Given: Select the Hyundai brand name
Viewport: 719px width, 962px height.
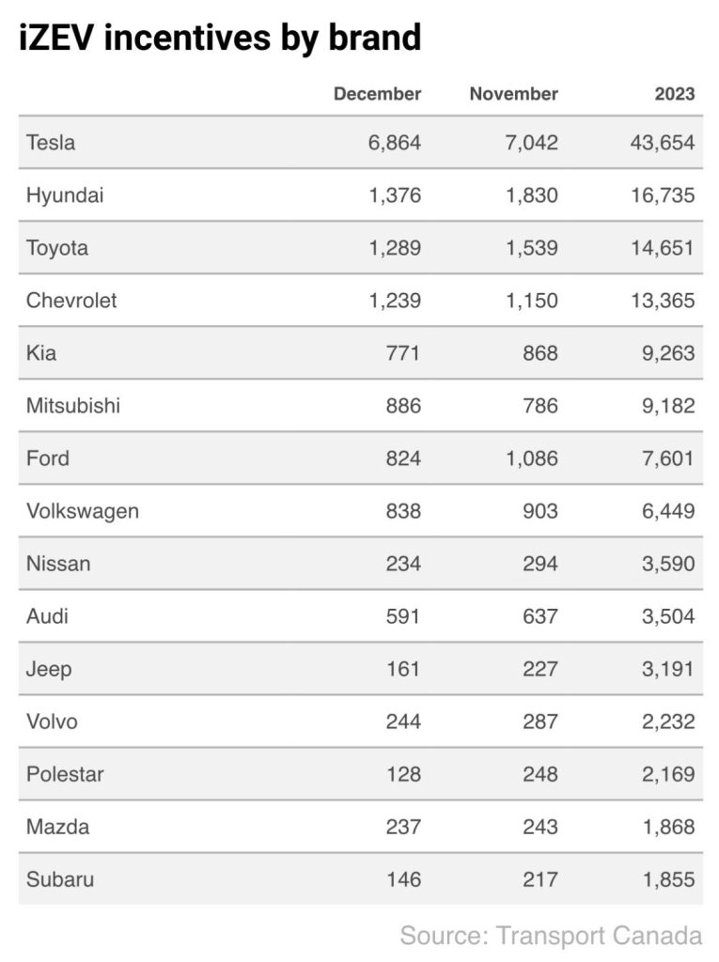Looking at the screenshot, I should click(65, 195).
